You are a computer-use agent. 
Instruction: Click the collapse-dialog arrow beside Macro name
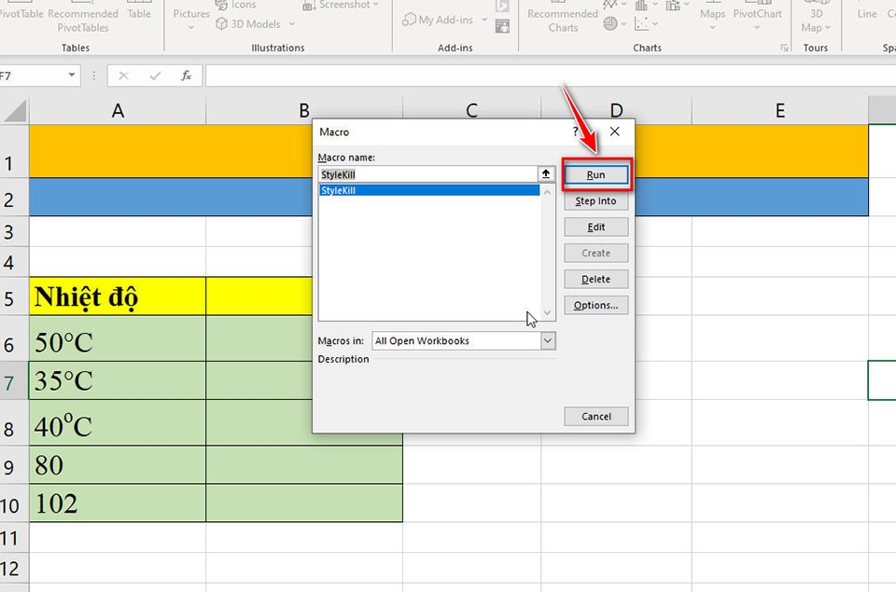(x=546, y=173)
